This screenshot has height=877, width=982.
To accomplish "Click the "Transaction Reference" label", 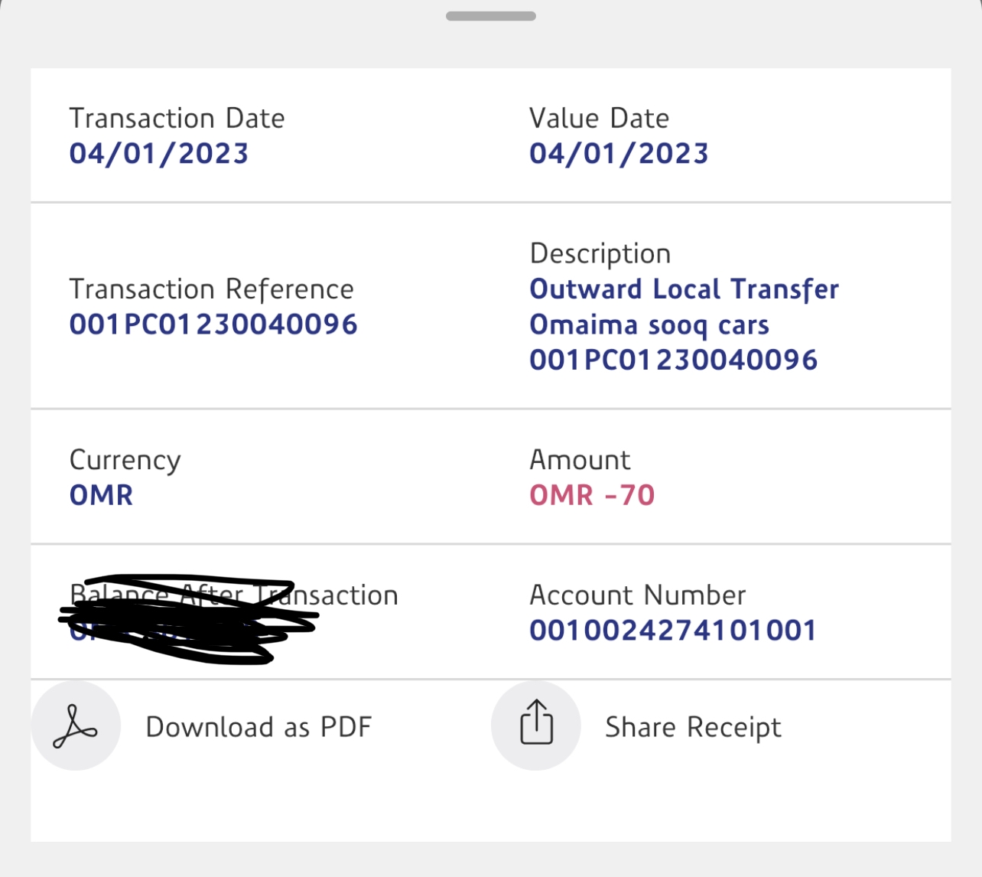I will [211, 289].
